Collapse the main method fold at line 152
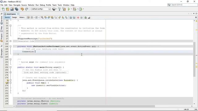198x111 pixels. (11, 67)
